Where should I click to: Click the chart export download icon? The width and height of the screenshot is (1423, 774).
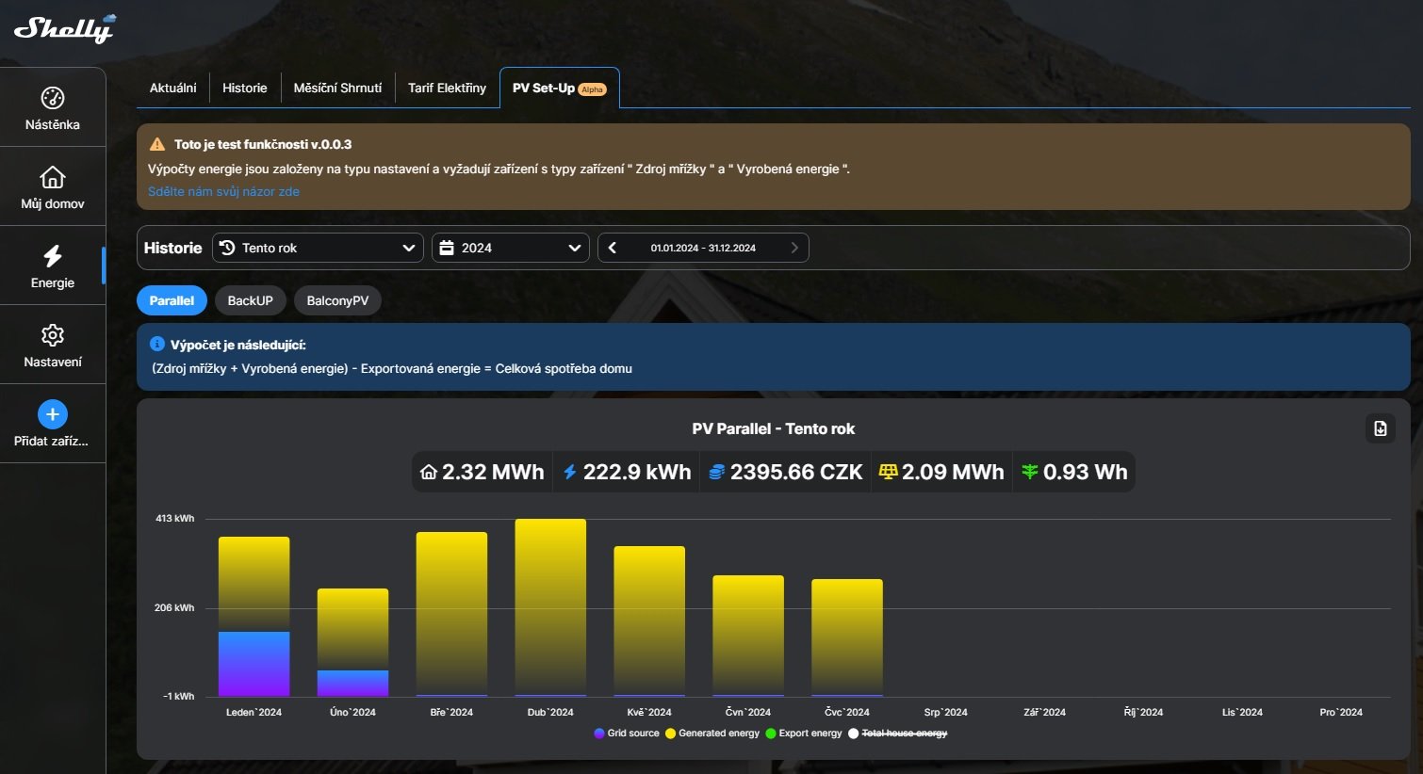click(1380, 428)
